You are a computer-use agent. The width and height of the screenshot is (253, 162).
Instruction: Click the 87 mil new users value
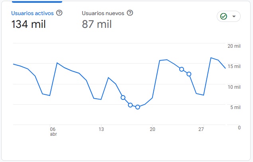tap(97, 24)
